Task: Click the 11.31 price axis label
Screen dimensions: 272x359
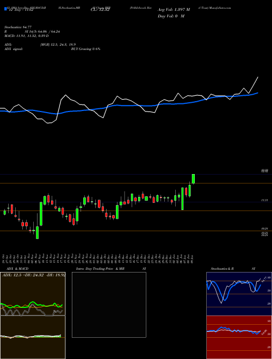Action: click(x=264, y=200)
